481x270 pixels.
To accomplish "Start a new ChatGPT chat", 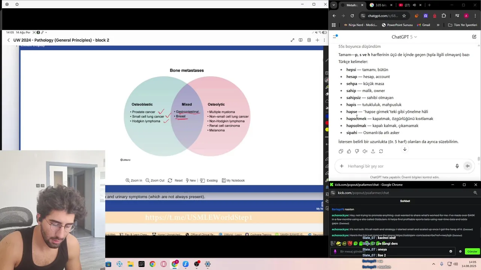I will [x=474, y=37].
